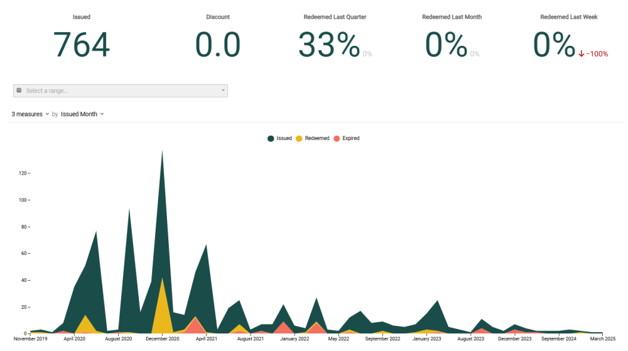Click the 'March 2025' x-axis label

pos(602,339)
